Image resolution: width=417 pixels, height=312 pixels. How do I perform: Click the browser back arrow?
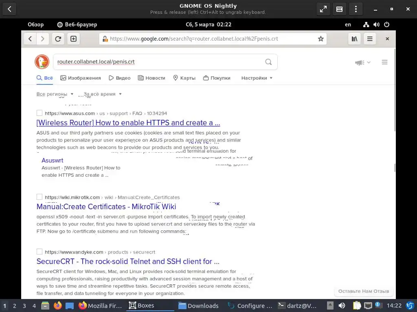click(30, 39)
